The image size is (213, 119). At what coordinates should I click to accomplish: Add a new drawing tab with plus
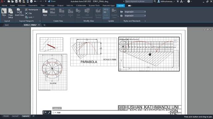(44, 25)
